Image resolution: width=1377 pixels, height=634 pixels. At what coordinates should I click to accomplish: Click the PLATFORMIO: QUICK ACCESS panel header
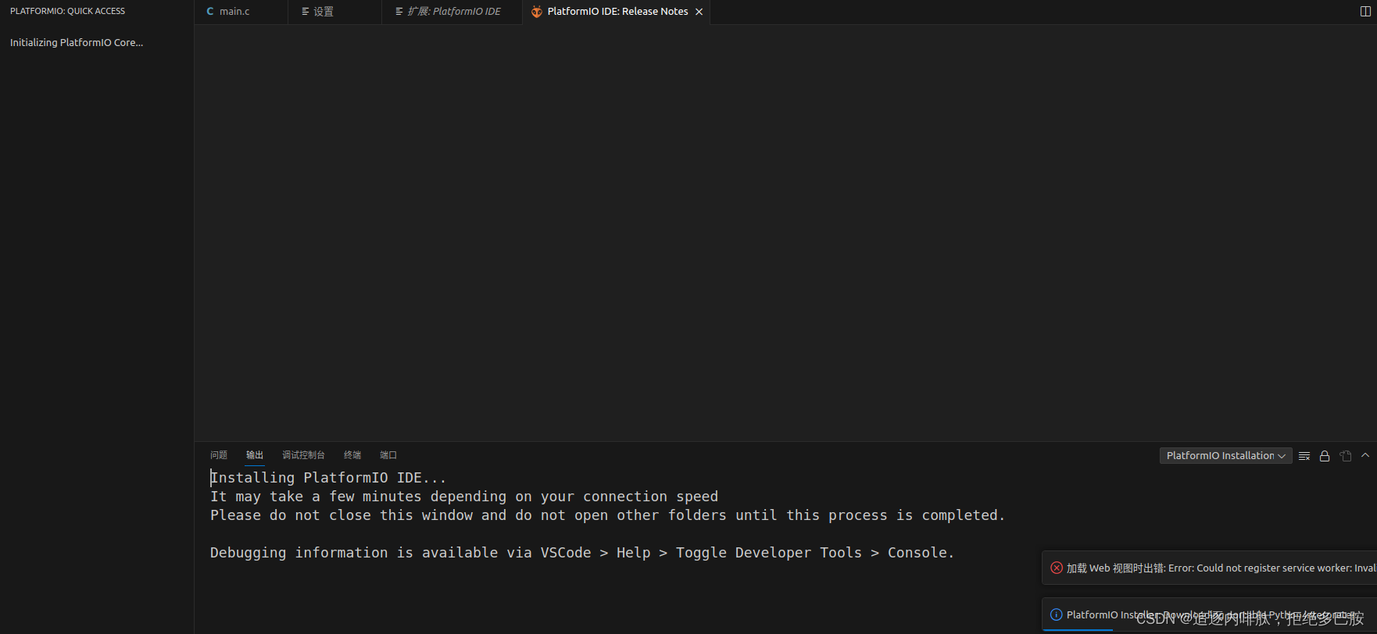(67, 11)
